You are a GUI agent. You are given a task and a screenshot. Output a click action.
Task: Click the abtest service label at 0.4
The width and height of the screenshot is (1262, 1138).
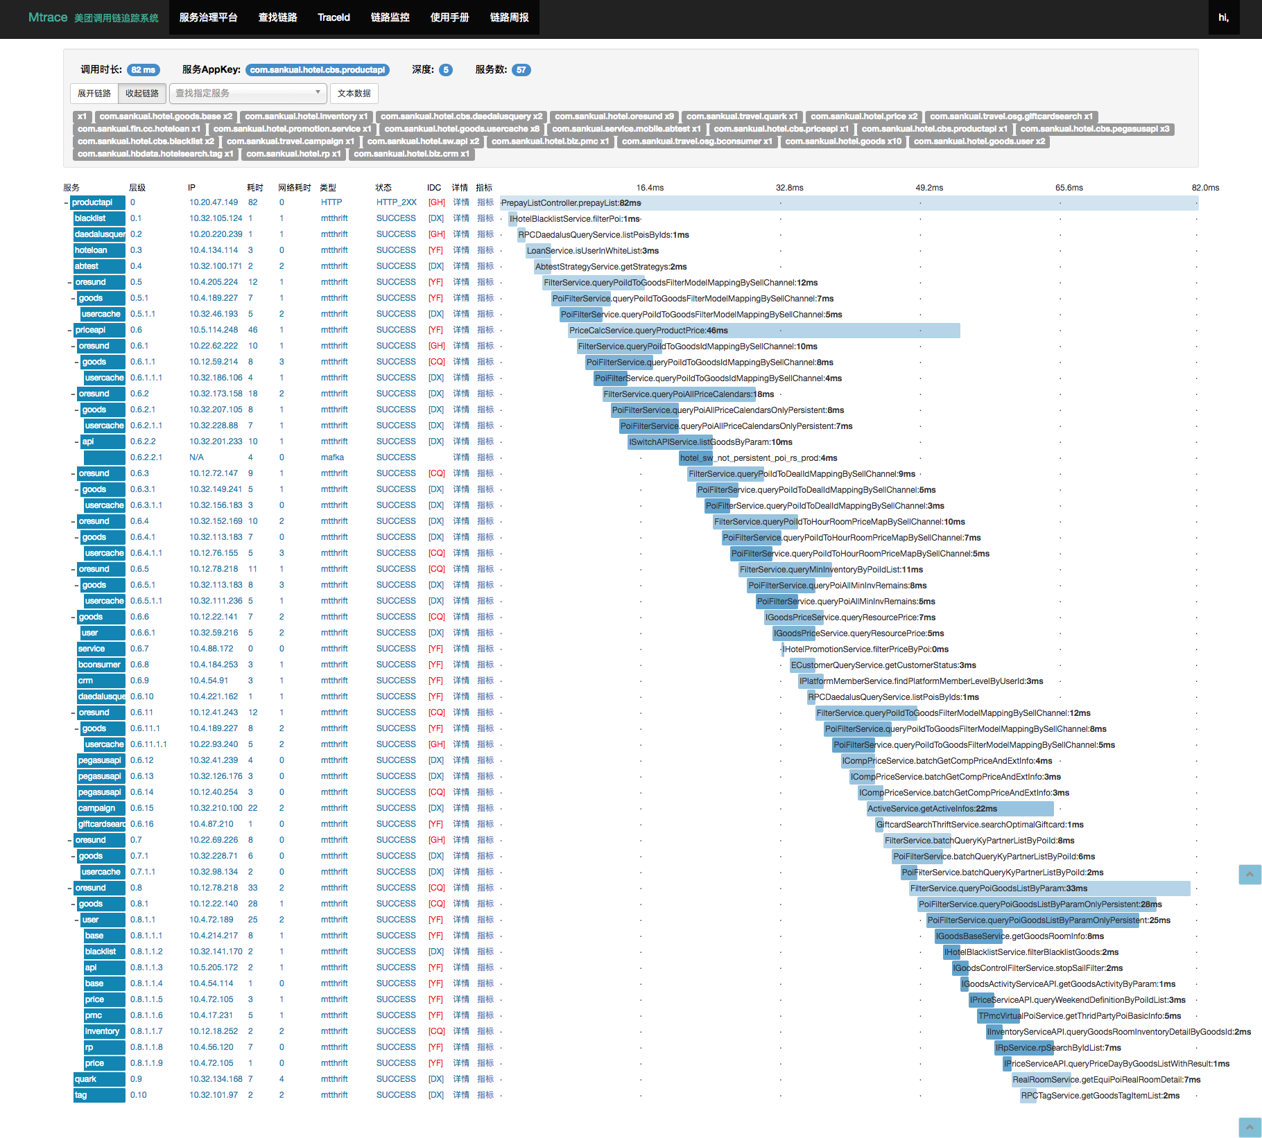(99, 266)
